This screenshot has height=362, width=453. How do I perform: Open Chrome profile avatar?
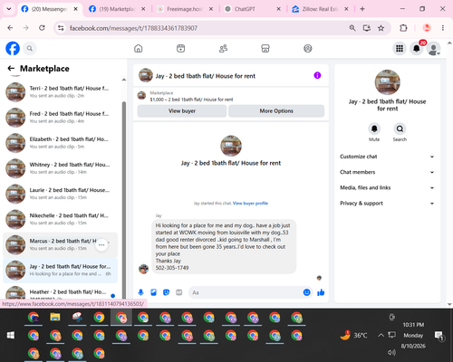click(x=427, y=28)
